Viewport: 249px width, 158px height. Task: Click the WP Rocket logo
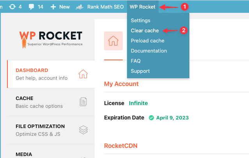click(x=51, y=40)
